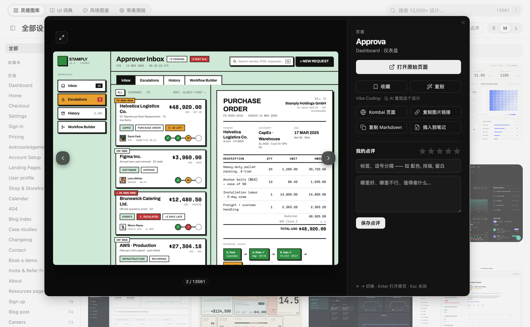Open Contact category in sidebar
Viewport: 530px width, 327px height.
point(17,250)
